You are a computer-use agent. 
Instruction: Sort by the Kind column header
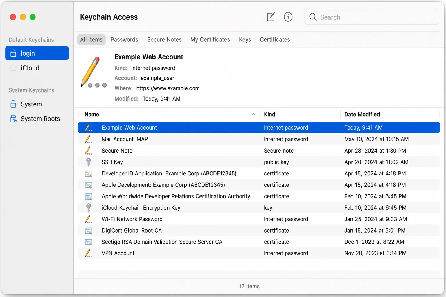click(x=269, y=114)
